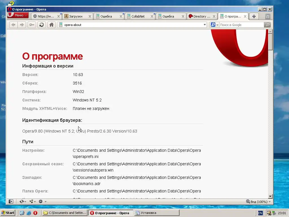
Task: Expand the Opera Turbo dropdown arrow
Action: tap(45, 202)
